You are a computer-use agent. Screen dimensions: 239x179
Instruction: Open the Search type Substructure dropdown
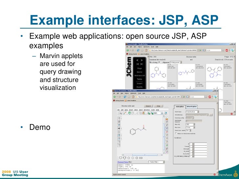(x=192, y=112)
